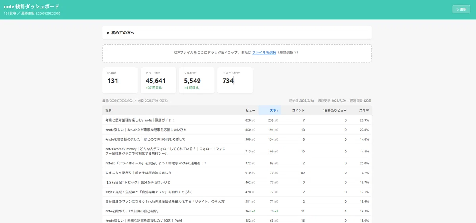Select article #note楽しい｜なんかただ素敵な記事を応援したいひと
476x223 pixels.
tap(146, 130)
